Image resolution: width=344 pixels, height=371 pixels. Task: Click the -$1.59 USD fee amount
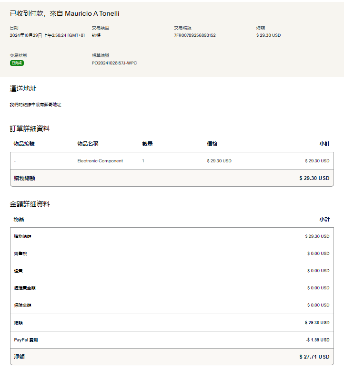[317, 340]
